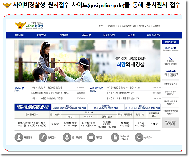Open the 문제지 및 정답공개 document icon
This screenshot has height=157, width=189.
[x=115, y=137]
